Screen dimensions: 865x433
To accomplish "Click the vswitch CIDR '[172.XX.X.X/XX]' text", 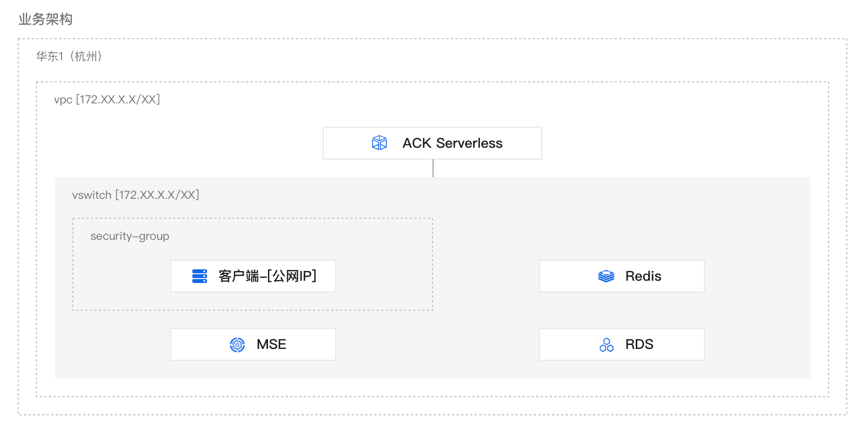I will 157,195.
